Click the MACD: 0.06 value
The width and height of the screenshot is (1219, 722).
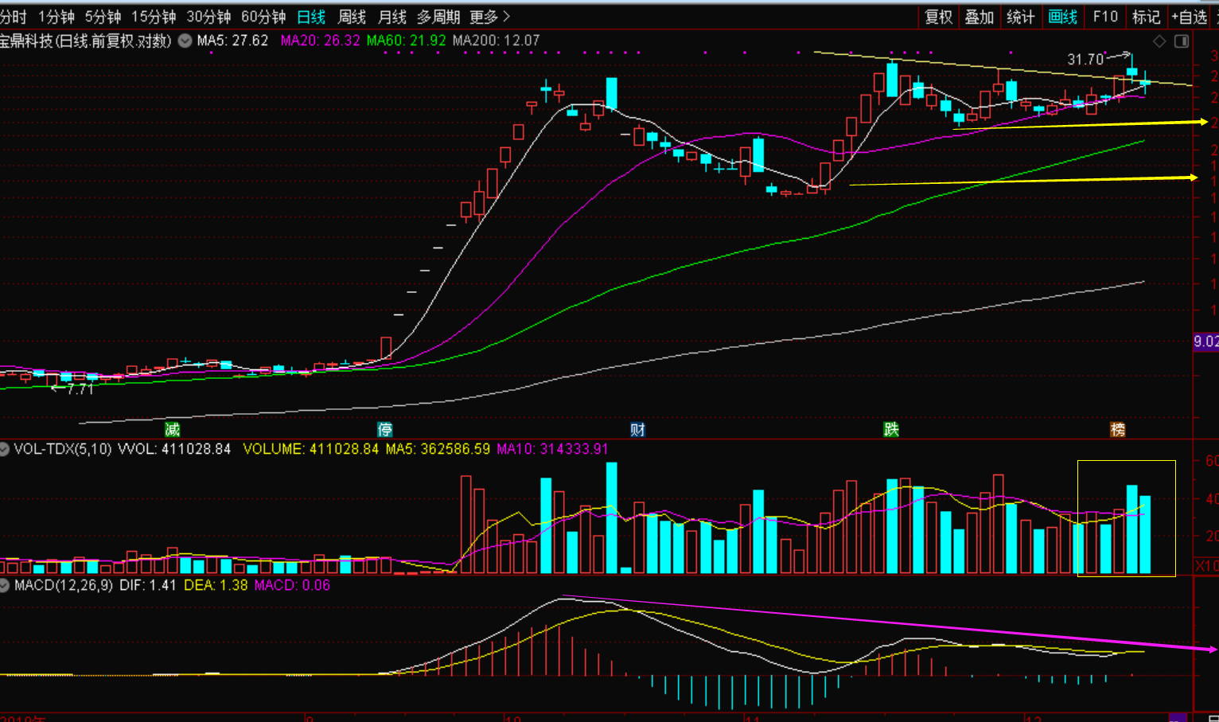(x=293, y=585)
